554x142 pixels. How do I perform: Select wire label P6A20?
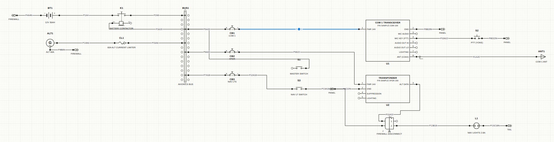point(207,52)
